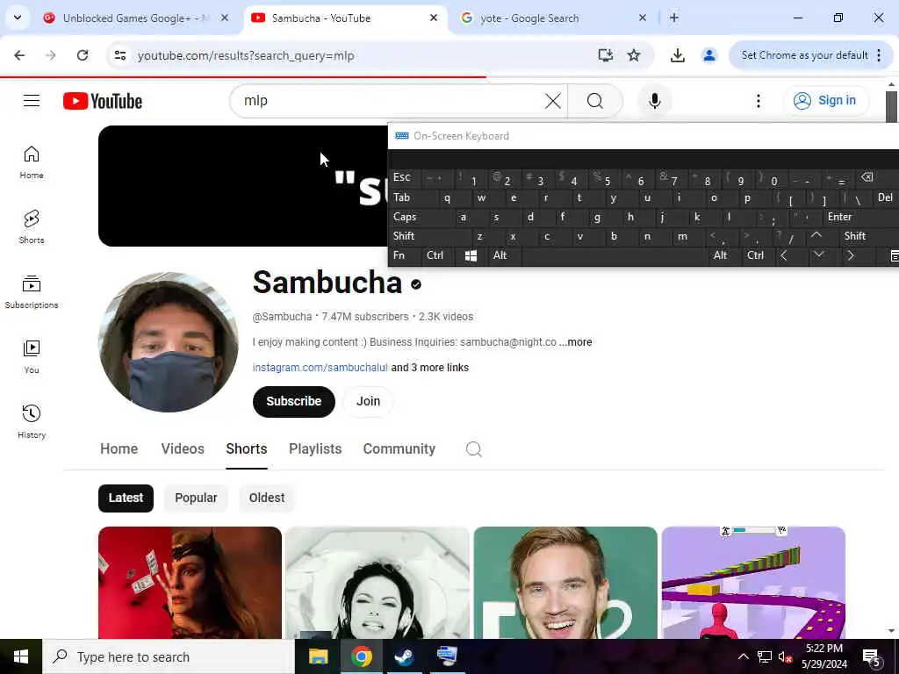The image size is (899, 674).
Task: Open the tab search dropdown arrow
Action: pos(18,18)
